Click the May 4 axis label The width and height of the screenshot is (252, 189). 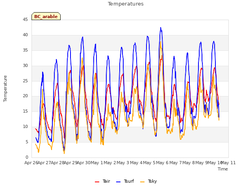coord(136,163)
